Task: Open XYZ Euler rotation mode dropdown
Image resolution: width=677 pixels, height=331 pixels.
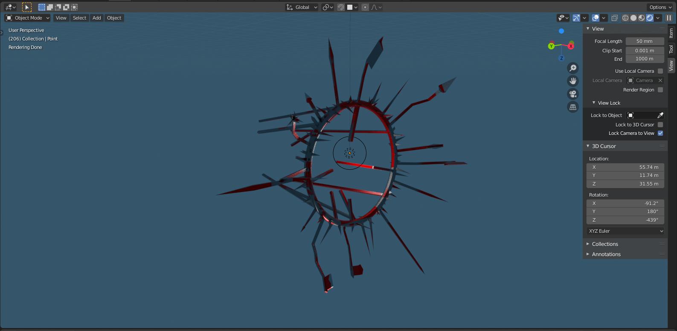Action: tap(625, 231)
